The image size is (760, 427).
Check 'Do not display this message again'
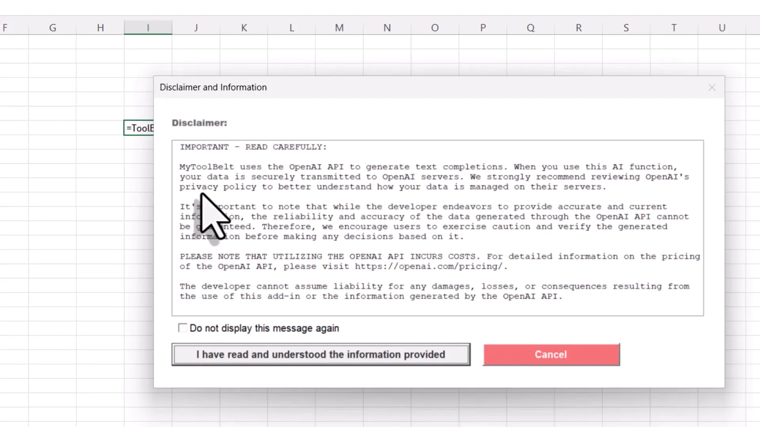tap(182, 328)
